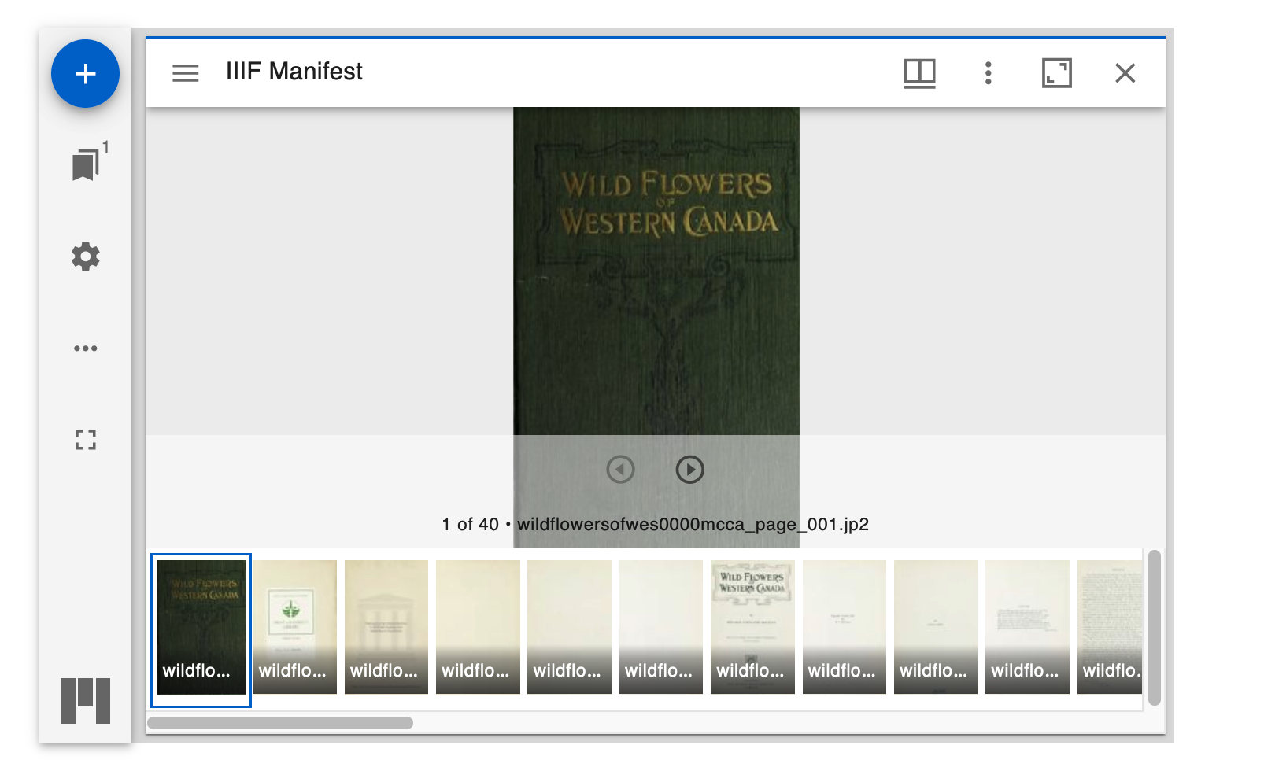
Task: Open the IIIF Manifest window side menu
Action: point(185,72)
